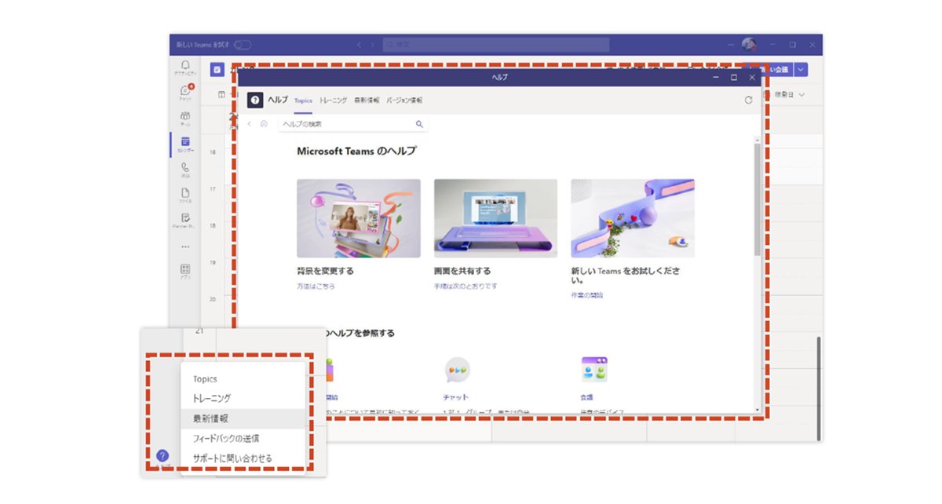The width and height of the screenshot is (942, 504).
Task: Click the purple calendar page header icon
Action: [217, 70]
